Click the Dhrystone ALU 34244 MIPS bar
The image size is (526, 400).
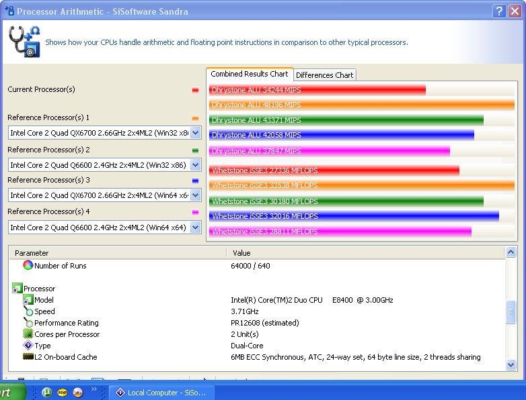coord(317,90)
